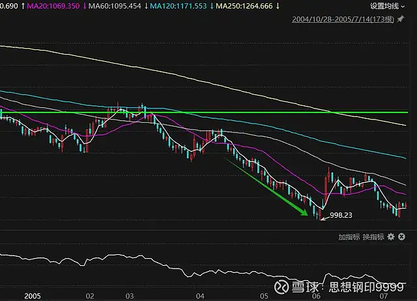Click the 04 month axis label

(200, 296)
